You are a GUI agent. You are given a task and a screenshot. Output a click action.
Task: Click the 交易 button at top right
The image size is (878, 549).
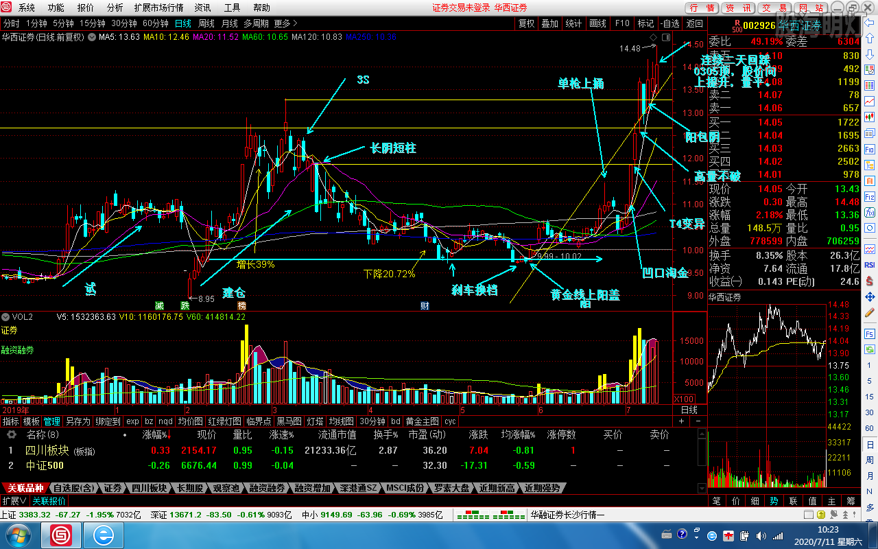775,8
